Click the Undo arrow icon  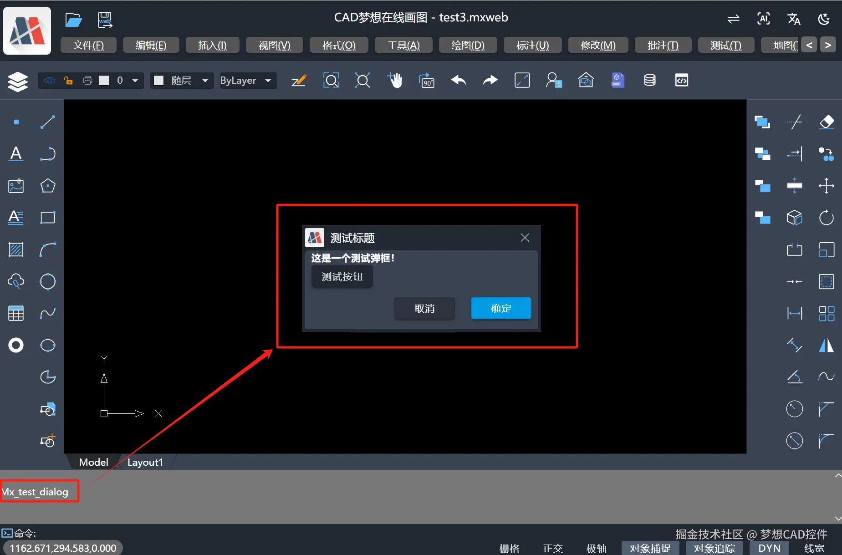click(458, 80)
